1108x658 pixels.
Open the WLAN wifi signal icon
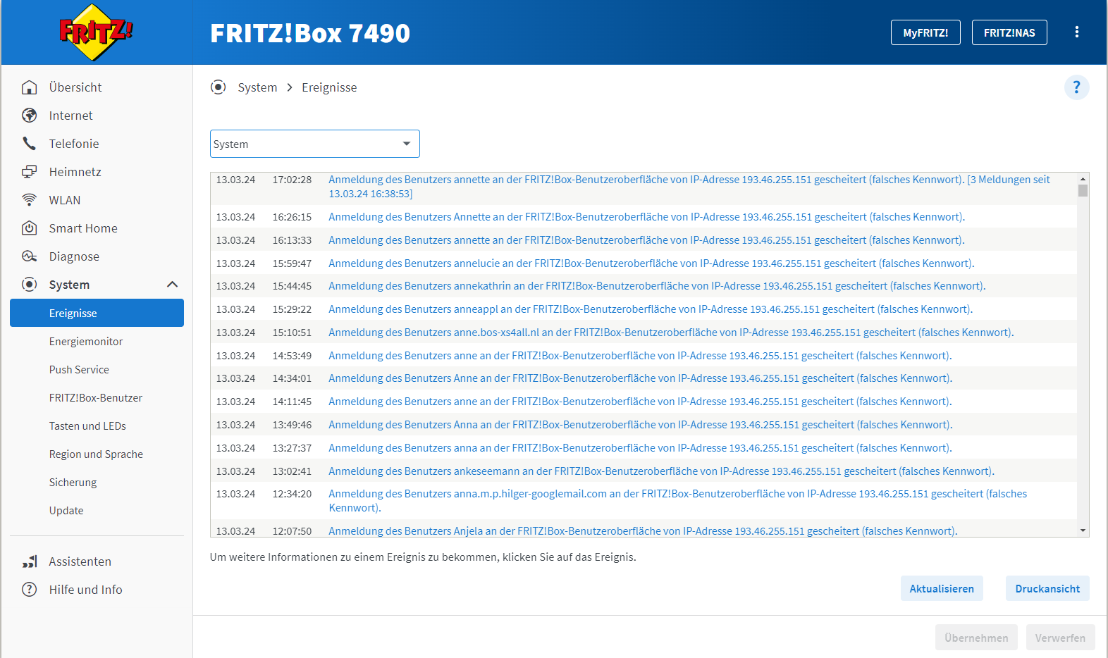29,200
